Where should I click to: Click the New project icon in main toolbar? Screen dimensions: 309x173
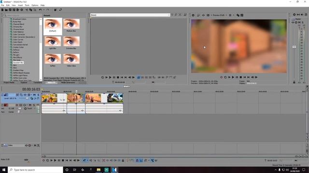coord(2,10)
